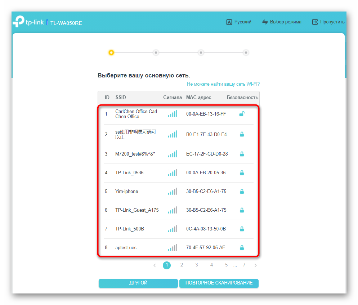
Task: Click MAC address EC-17-2F-CD-D0-28
Action: (x=207, y=154)
